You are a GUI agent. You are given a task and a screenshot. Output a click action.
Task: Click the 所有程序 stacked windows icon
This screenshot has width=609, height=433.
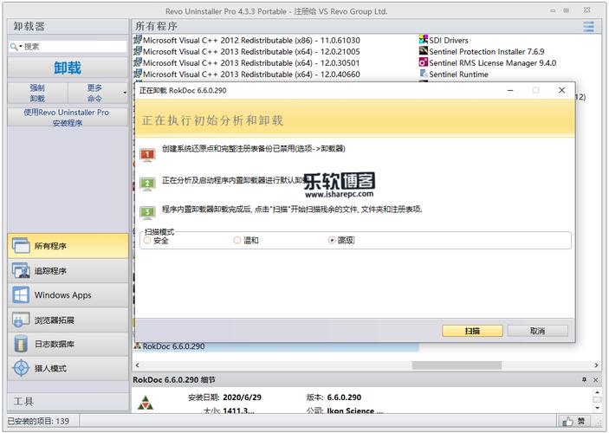[x=21, y=246]
